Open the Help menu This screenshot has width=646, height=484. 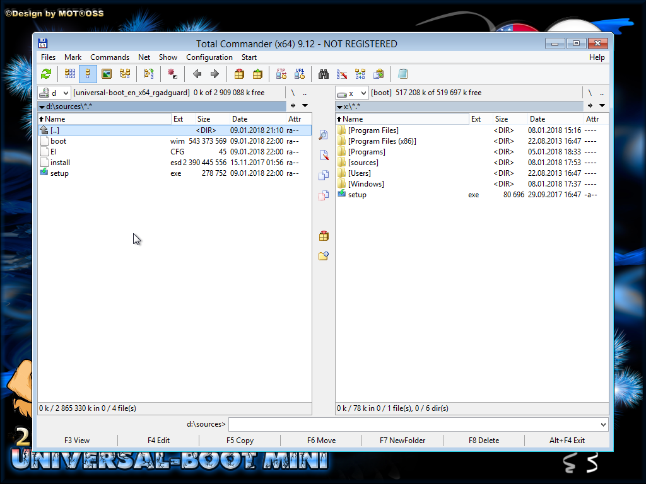[x=597, y=57]
